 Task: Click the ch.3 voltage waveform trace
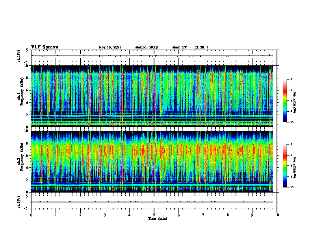(x=152, y=202)
